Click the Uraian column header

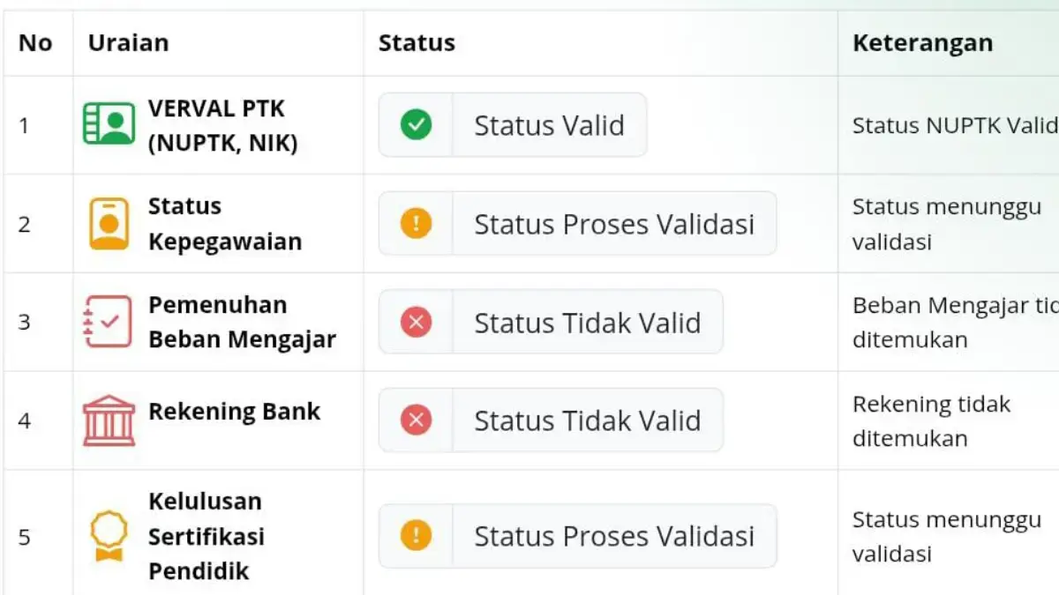[127, 42]
